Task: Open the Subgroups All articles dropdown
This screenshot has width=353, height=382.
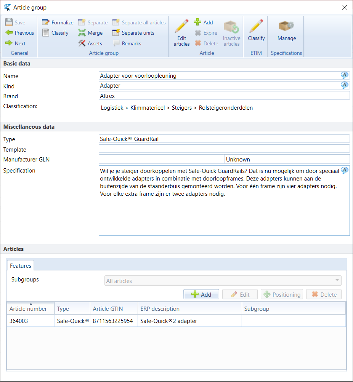Action: [223, 281]
